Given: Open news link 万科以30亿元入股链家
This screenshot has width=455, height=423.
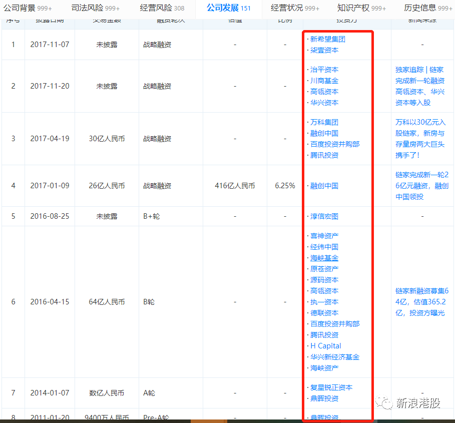Looking at the screenshot, I should click(x=420, y=139).
